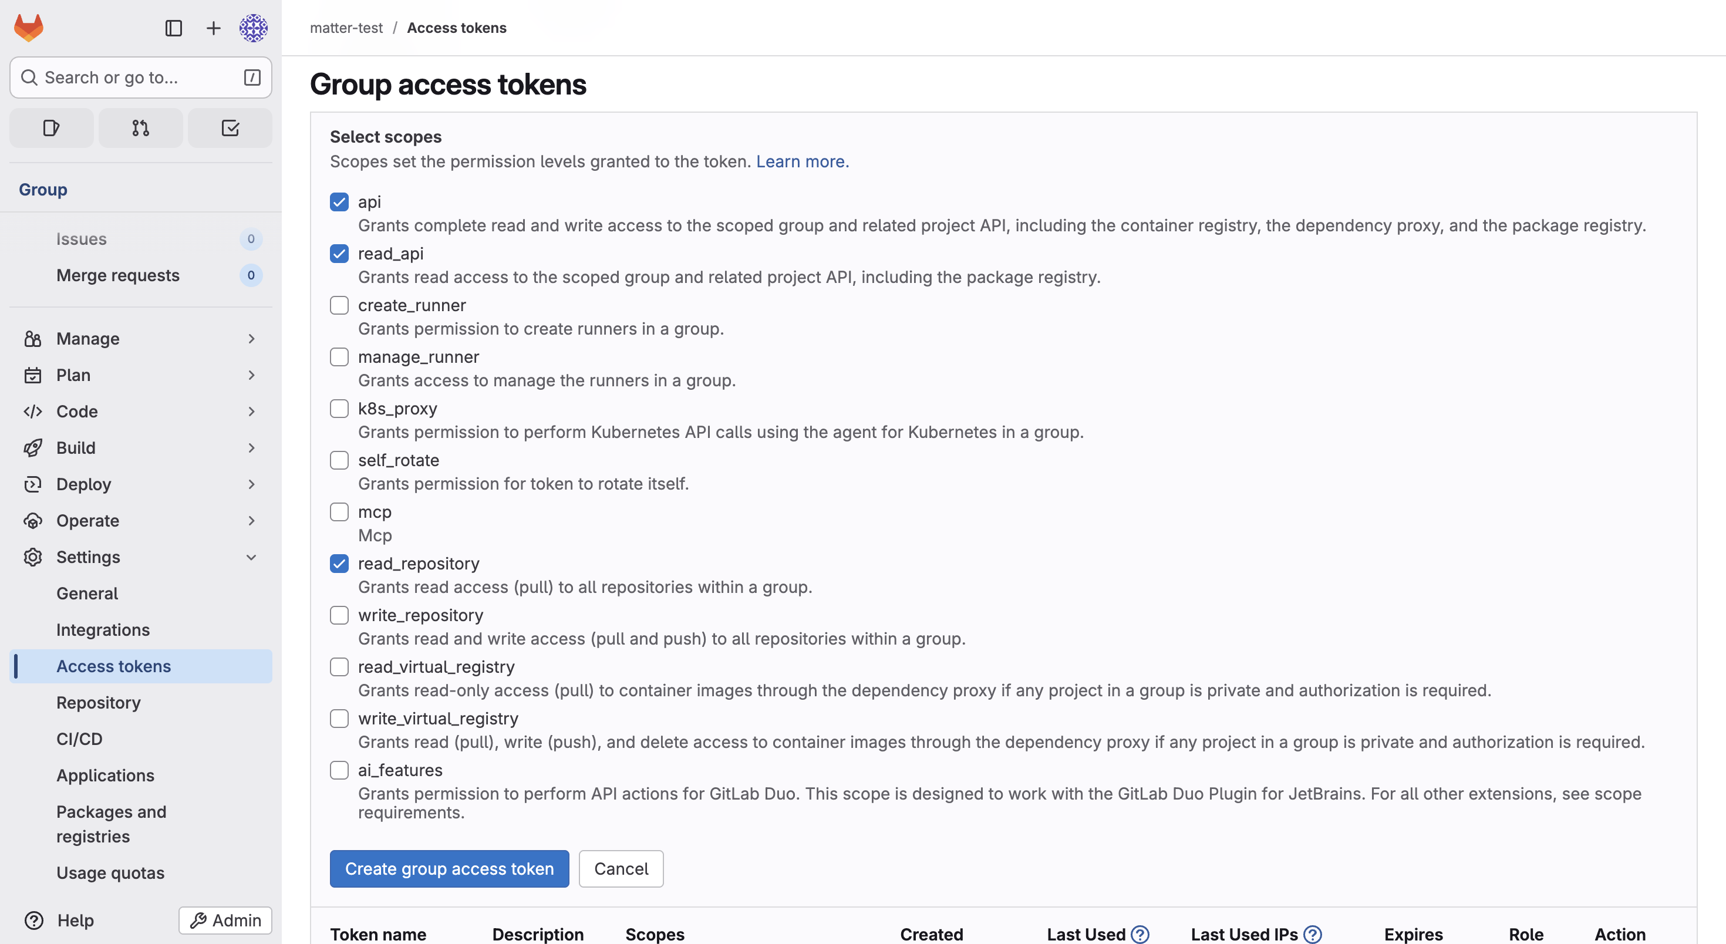This screenshot has width=1726, height=944.
Task: Click Create group access token button
Action: click(449, 868)
